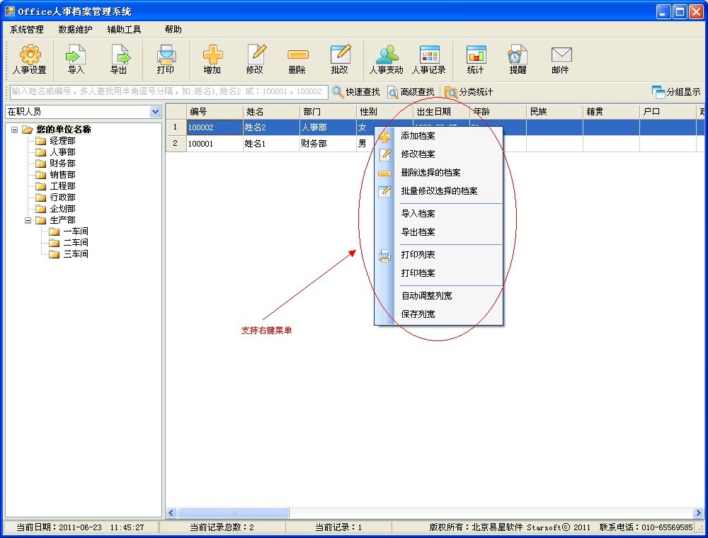This screenshot has height=538, width=708.
Task: Click the 快速查找 quick search button
Action: (356, 92)
